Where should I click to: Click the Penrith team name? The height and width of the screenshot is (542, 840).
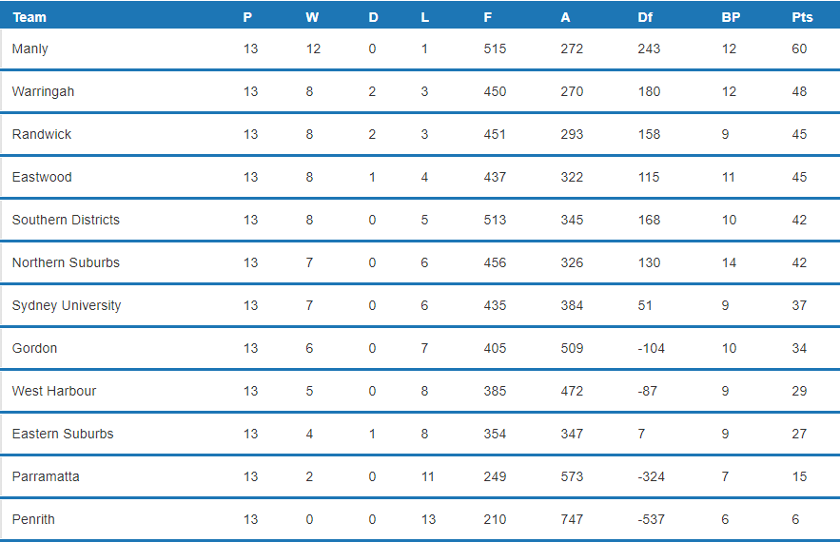pyautogui.click(x=33, y=519)
